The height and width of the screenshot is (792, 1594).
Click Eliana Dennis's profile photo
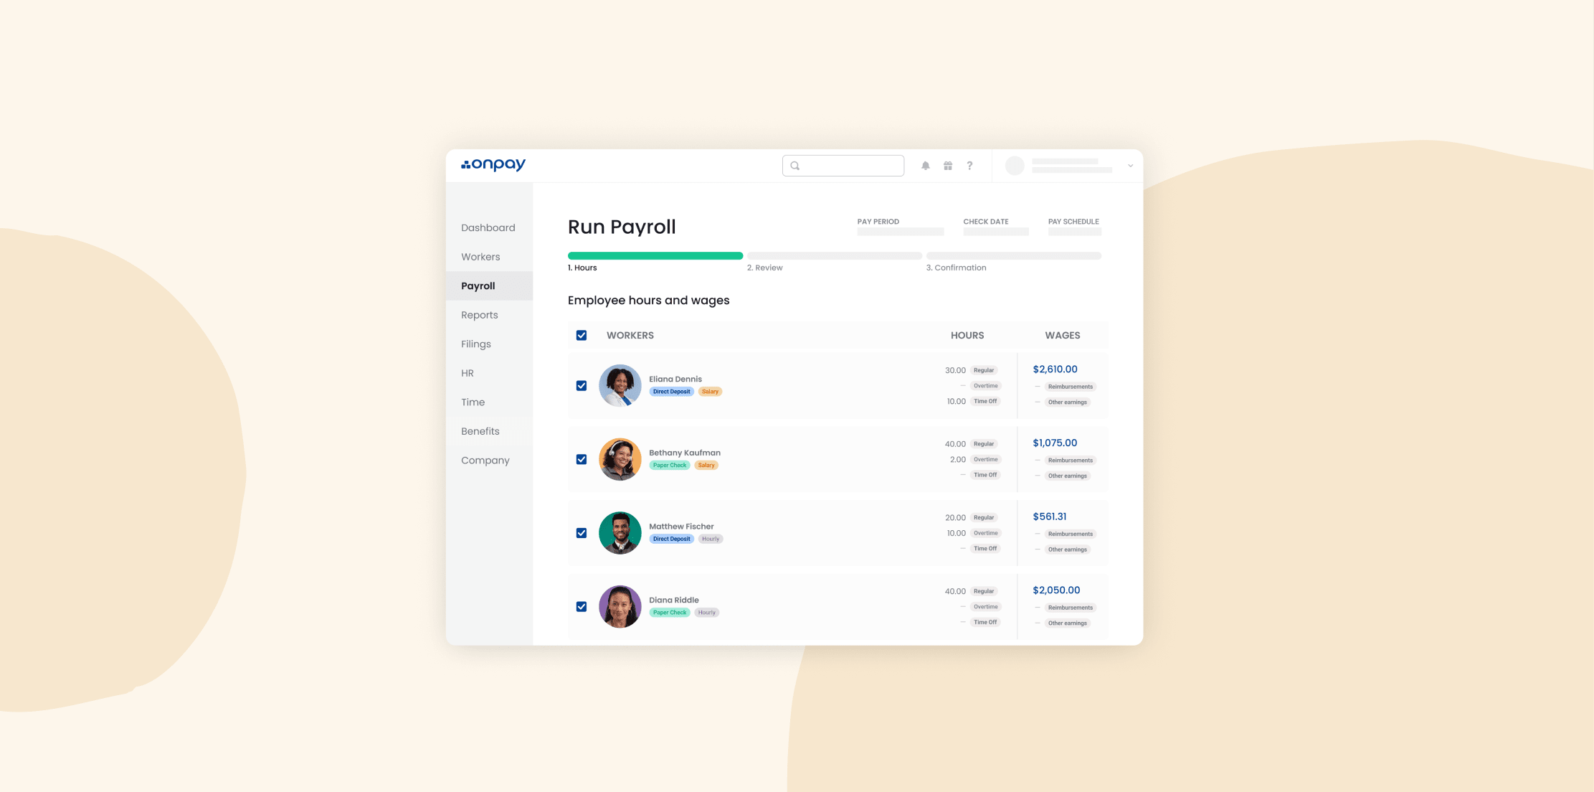620,386
